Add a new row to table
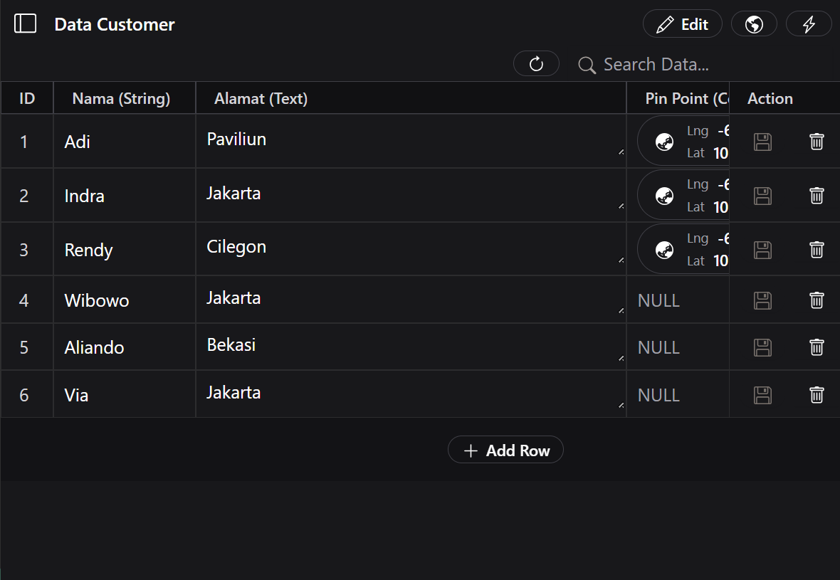 click(505, 450)
